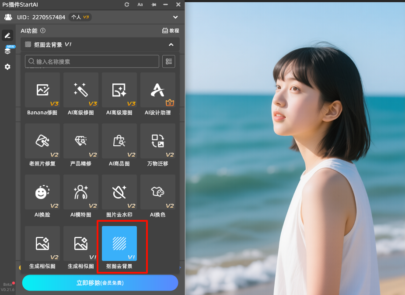Screen dimensions: 405x295
Task: Open the Banana修图 tool
Action: point(42,90)
